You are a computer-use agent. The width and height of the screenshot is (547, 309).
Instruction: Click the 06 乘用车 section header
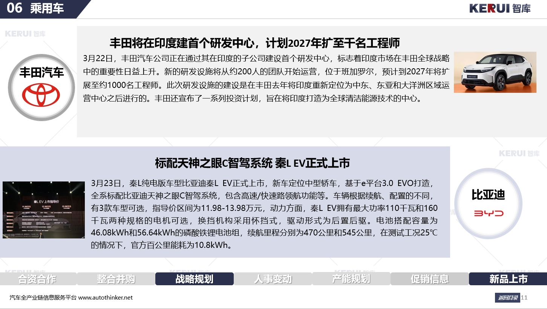tap(35, 8)
